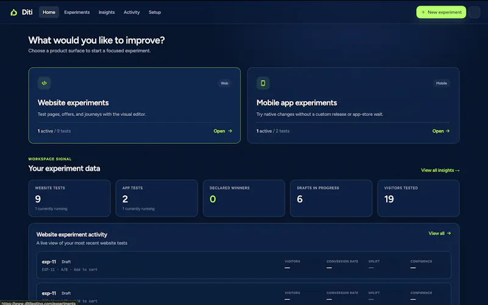This screenshot has width=488, height=305.
Task: Select the Setup tab
Action: [x=155, y=12]
